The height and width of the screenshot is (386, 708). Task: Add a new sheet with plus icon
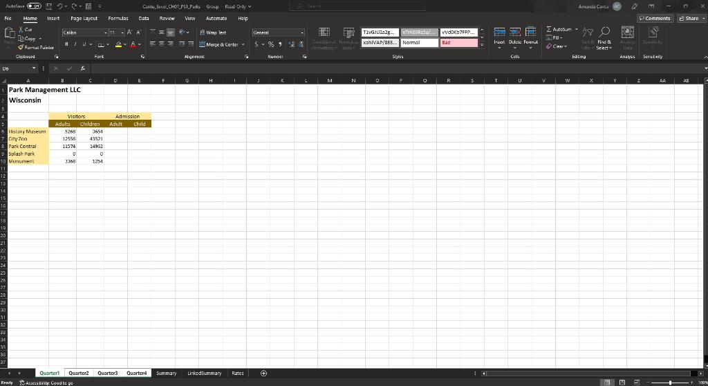click(x=263, y=373)
